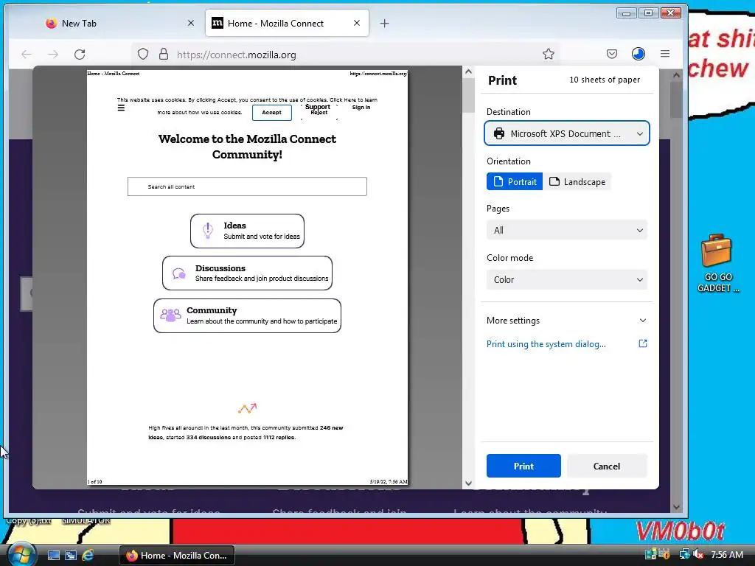Open the Color mode dropdown
755x566 pixels.
pyautogui.click(x=567, y=279)
